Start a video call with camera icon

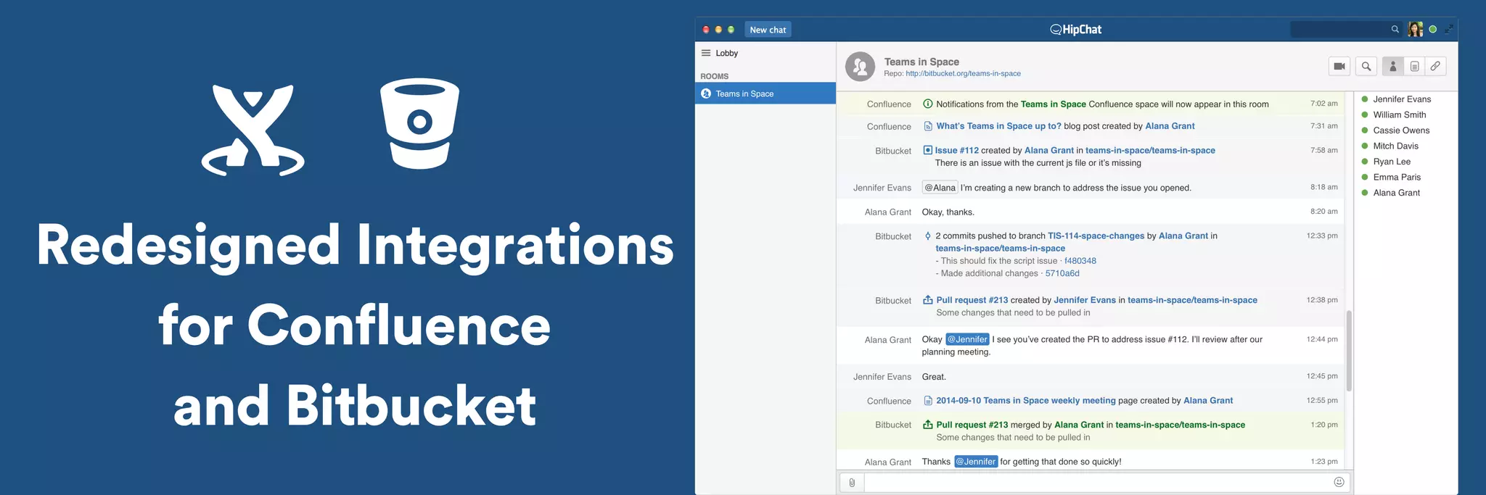tap(1339, 66)
